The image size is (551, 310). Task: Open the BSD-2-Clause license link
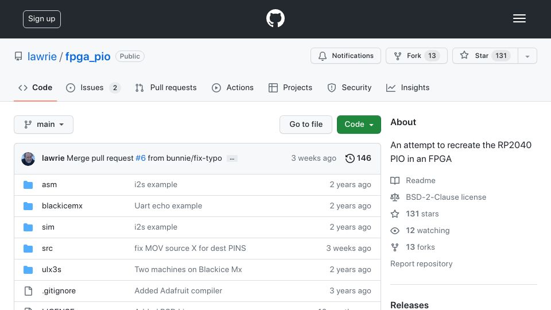tap(446, 197)
